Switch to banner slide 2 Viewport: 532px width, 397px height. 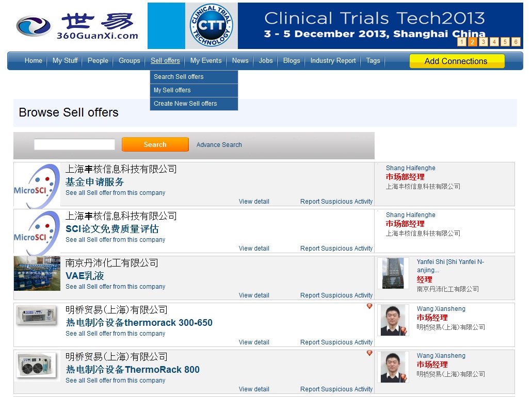coord(472,42)
